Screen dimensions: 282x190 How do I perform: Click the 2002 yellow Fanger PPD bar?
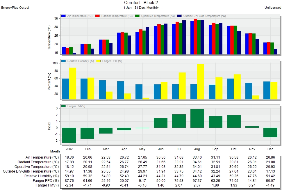coord(73,84)
